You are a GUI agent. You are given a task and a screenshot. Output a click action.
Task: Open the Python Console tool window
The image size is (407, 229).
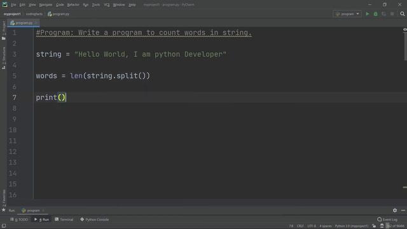95,219
